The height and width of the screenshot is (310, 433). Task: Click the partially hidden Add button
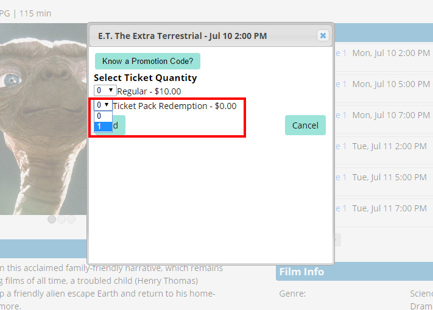pos(119,125)
